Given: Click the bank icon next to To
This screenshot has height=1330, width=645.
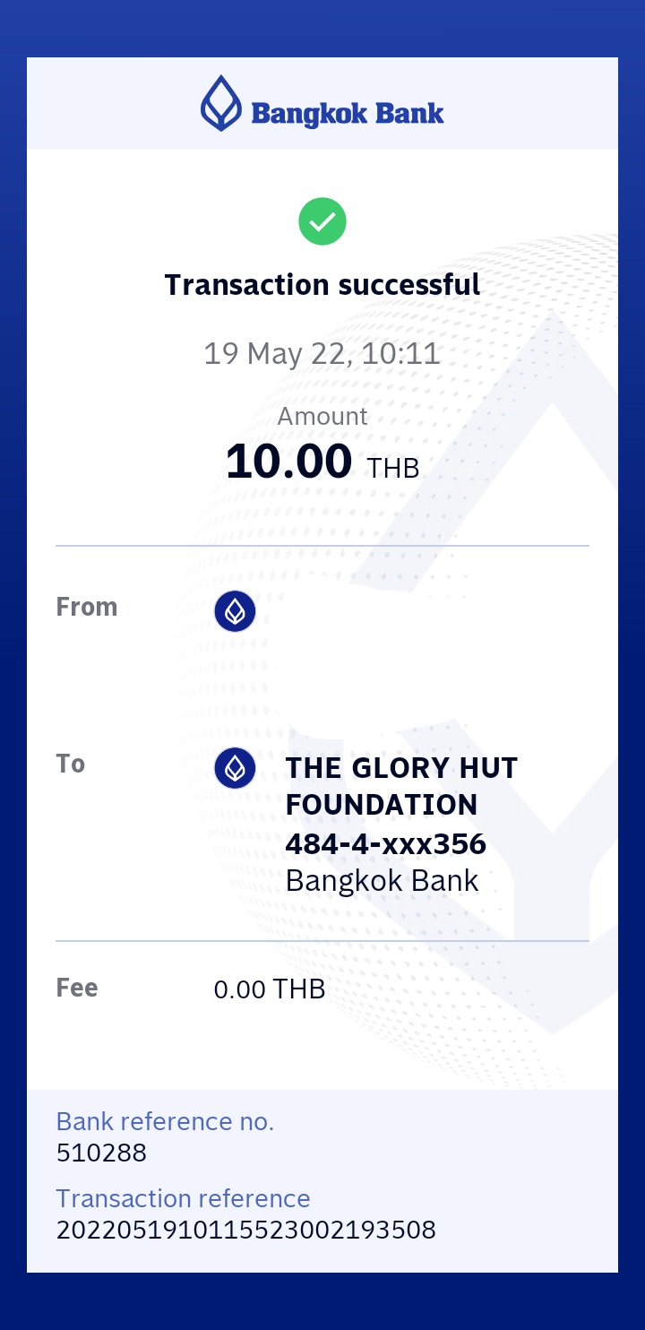Looking at the screenshot, I should tap(235, 768).
